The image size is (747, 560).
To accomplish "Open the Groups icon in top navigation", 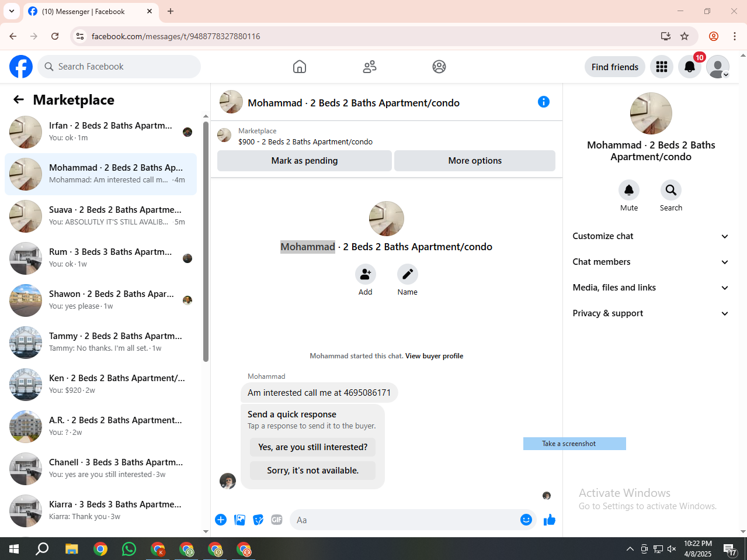I will 439,67.
